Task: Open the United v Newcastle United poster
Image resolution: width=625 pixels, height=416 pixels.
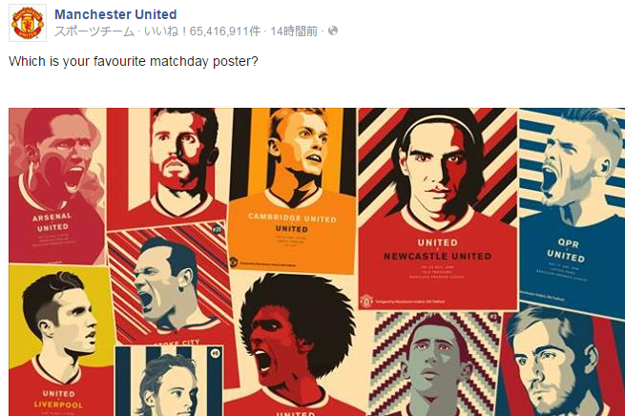Action: 438,209
